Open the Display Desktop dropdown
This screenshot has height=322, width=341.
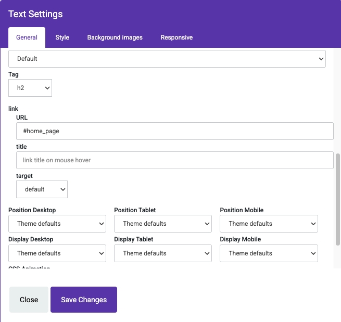[57, 253]
